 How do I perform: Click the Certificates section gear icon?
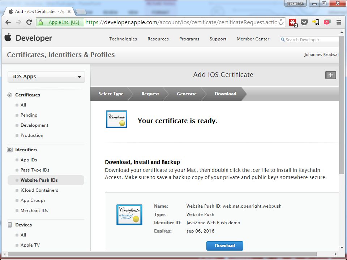tap(10, 95)
